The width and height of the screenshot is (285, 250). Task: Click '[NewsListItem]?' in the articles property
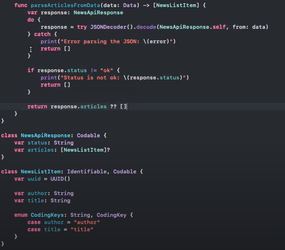85,150
